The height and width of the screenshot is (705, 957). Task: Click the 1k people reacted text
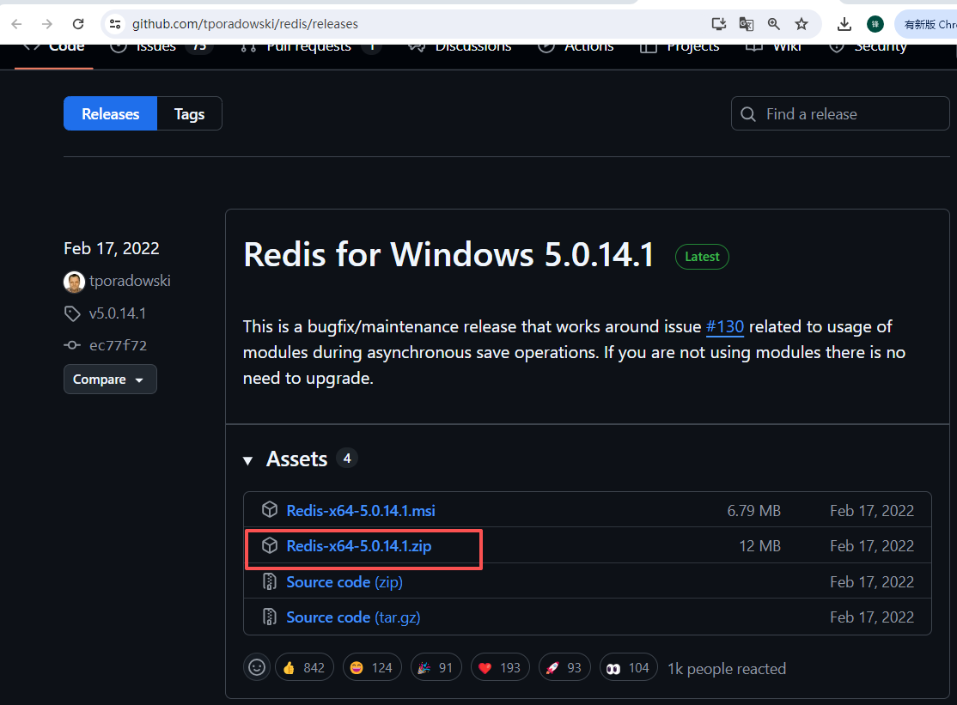[727, 669]
